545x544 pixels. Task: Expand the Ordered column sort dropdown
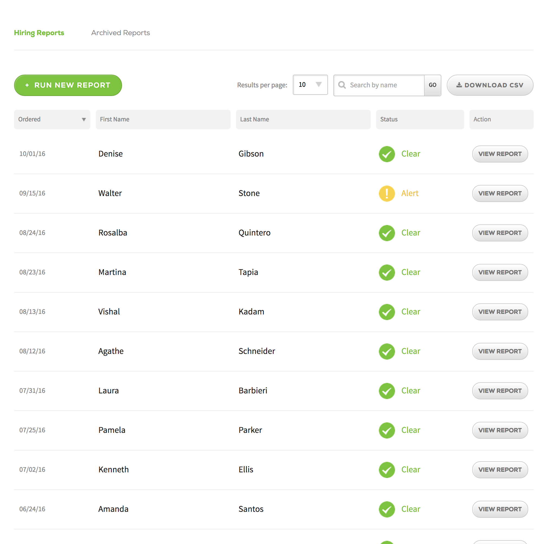(x=84, y=119)
